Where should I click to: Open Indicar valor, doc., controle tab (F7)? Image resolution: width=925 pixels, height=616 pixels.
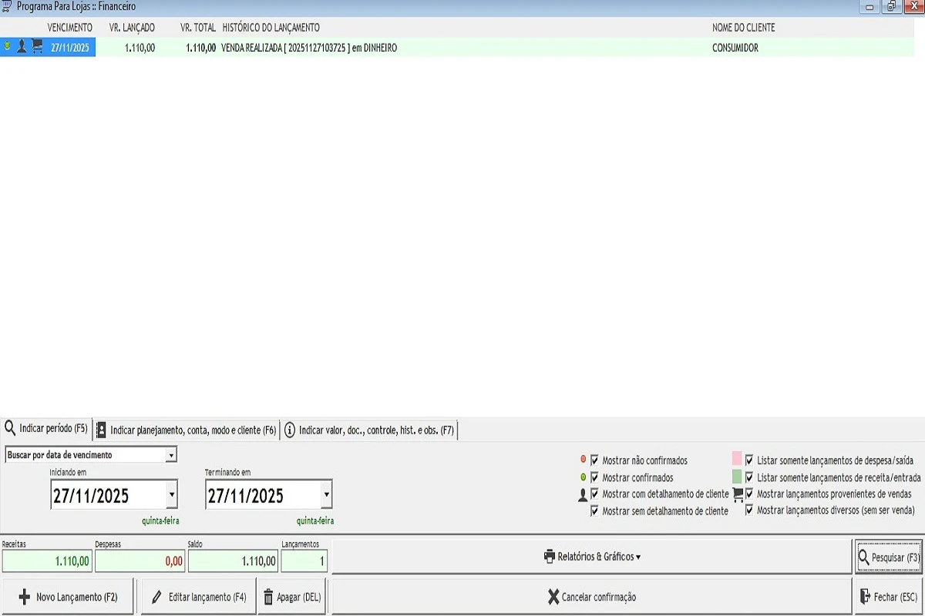pos(369,430)
